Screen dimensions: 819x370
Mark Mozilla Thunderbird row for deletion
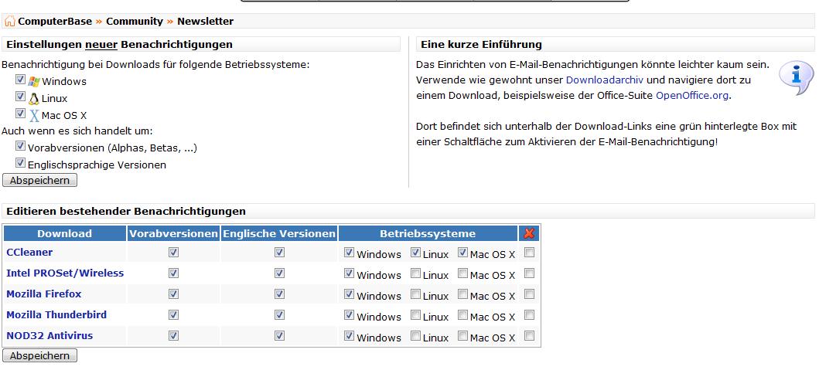pos(529,314)
